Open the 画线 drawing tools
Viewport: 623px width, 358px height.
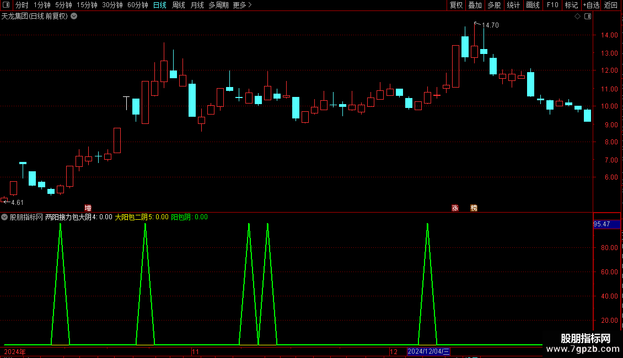pos(533,5)
